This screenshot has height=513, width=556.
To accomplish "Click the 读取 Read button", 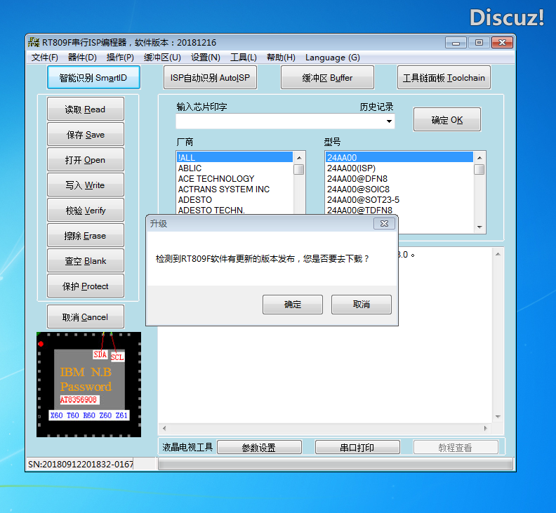I will pyautogui.click(x=86, y=109).
